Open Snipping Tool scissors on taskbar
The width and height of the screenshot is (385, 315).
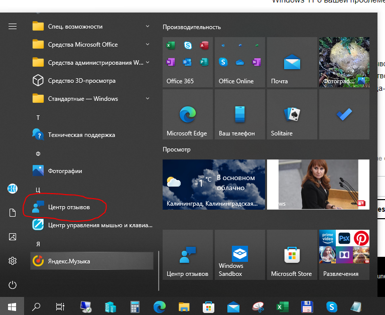click(258, 306)
